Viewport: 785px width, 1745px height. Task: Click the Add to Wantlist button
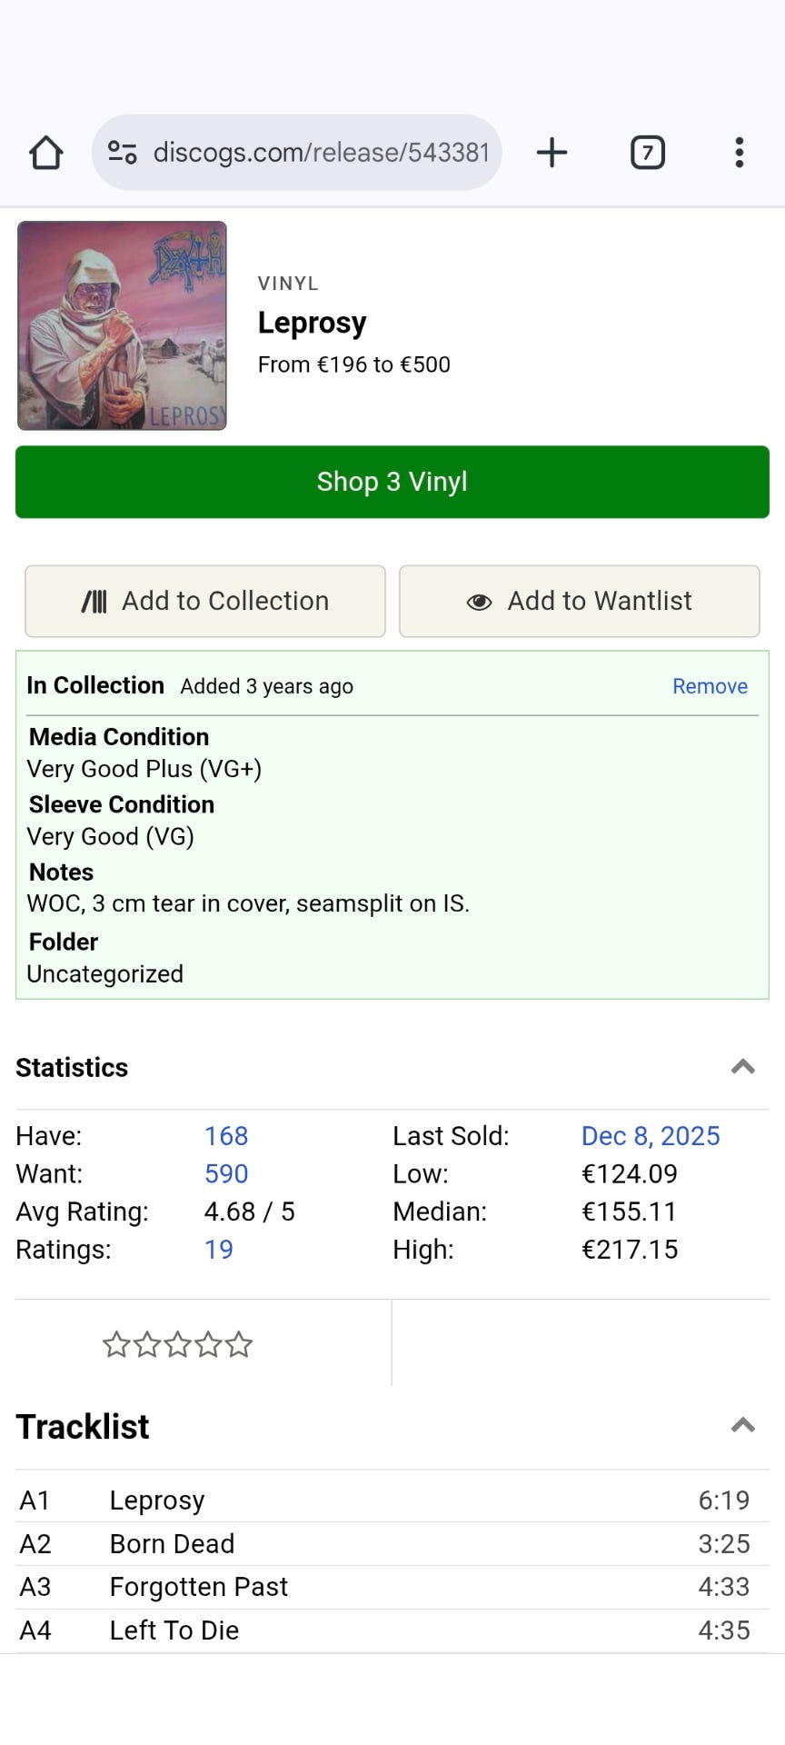579,601
